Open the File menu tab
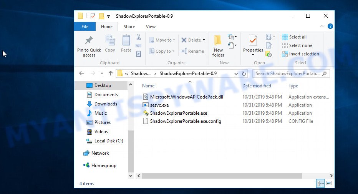Image resolution: width=358 pixels, height=194 pixels. click(85, 27)
